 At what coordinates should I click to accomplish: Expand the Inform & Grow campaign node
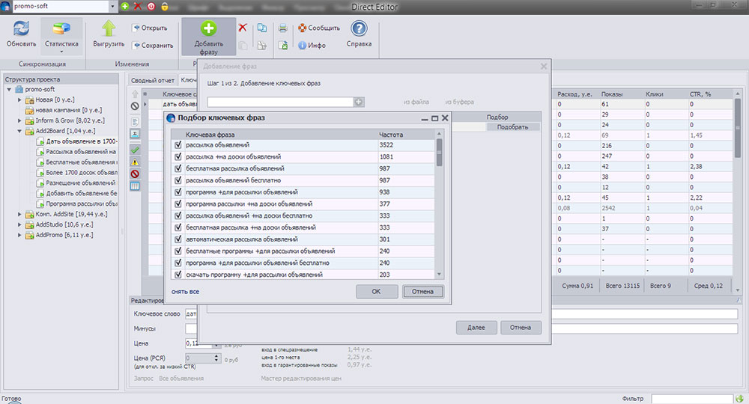(x=19, y=120)
